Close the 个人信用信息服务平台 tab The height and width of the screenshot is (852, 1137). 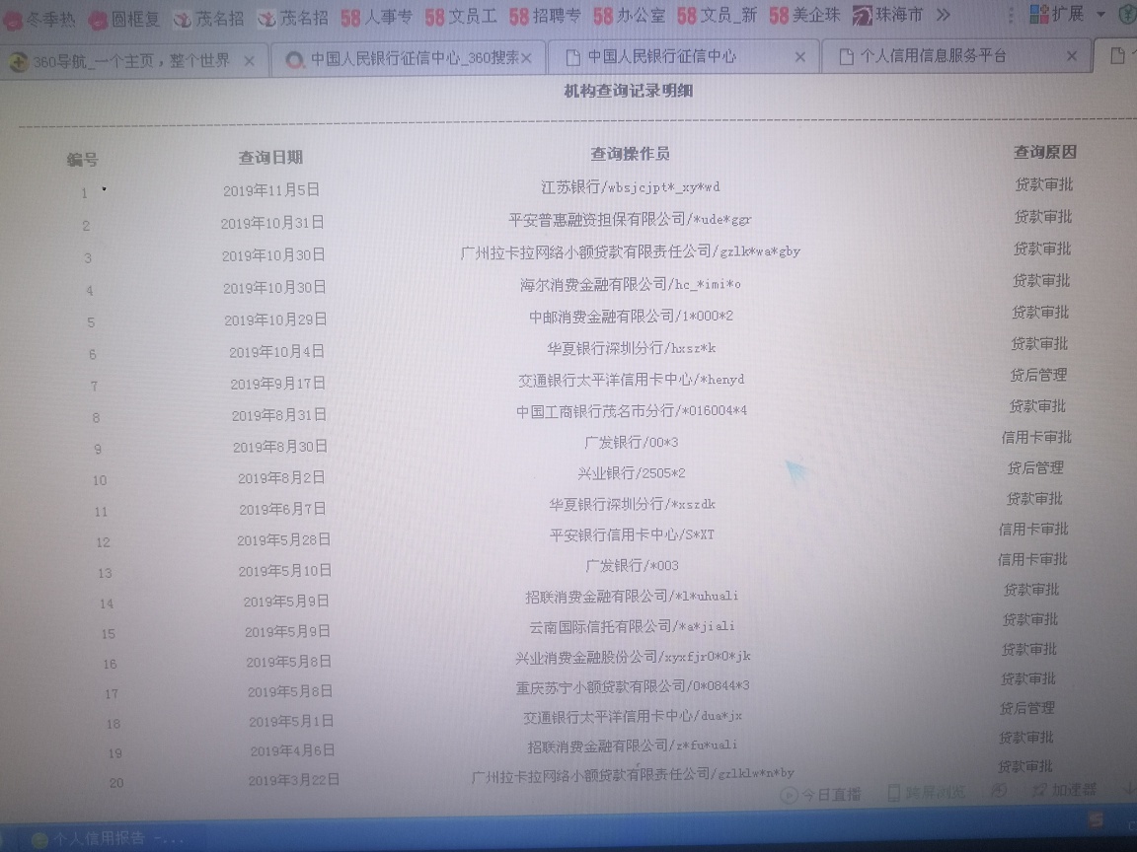1072,56
